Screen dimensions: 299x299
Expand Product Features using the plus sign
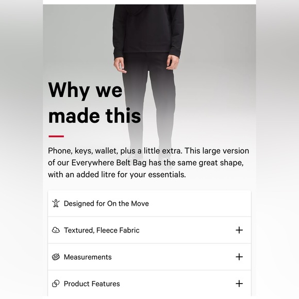[x=239, y=284]
